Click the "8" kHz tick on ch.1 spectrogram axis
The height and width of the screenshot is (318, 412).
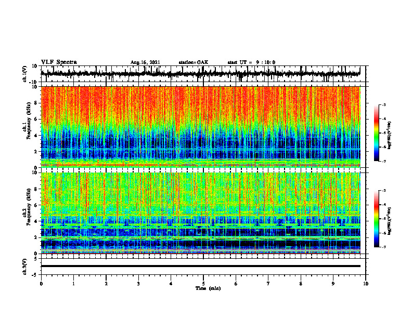[x=36, y=103]
